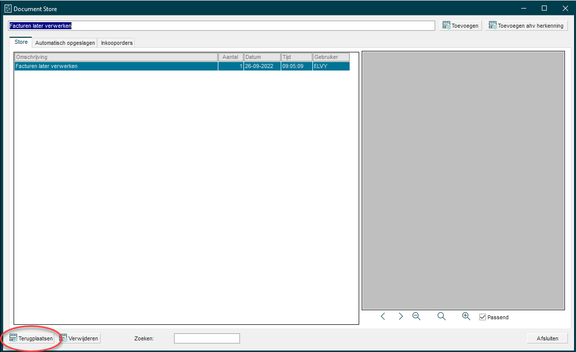Sort by Omschrijving column header

[116, 57]
